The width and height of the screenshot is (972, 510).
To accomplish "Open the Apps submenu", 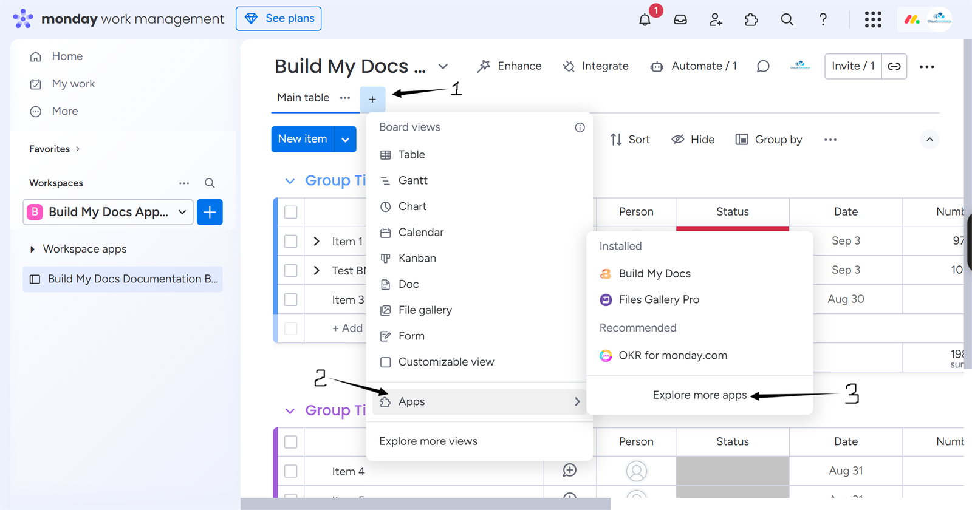I will 479,402.
